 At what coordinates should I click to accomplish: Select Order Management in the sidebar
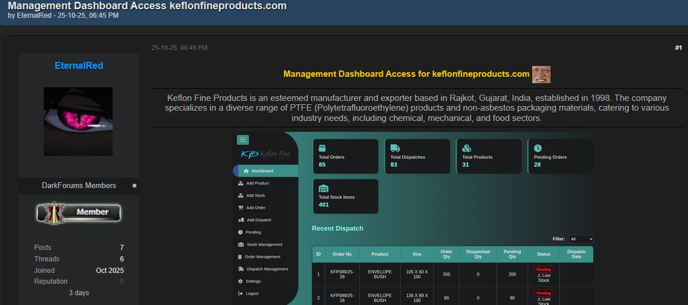(262, 257)
